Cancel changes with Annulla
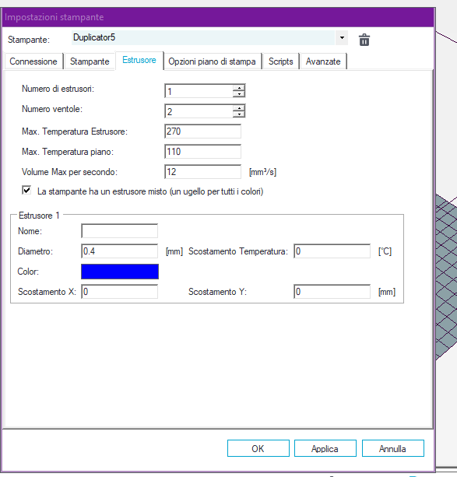This screenshot has width=457, height=477. 392,448
